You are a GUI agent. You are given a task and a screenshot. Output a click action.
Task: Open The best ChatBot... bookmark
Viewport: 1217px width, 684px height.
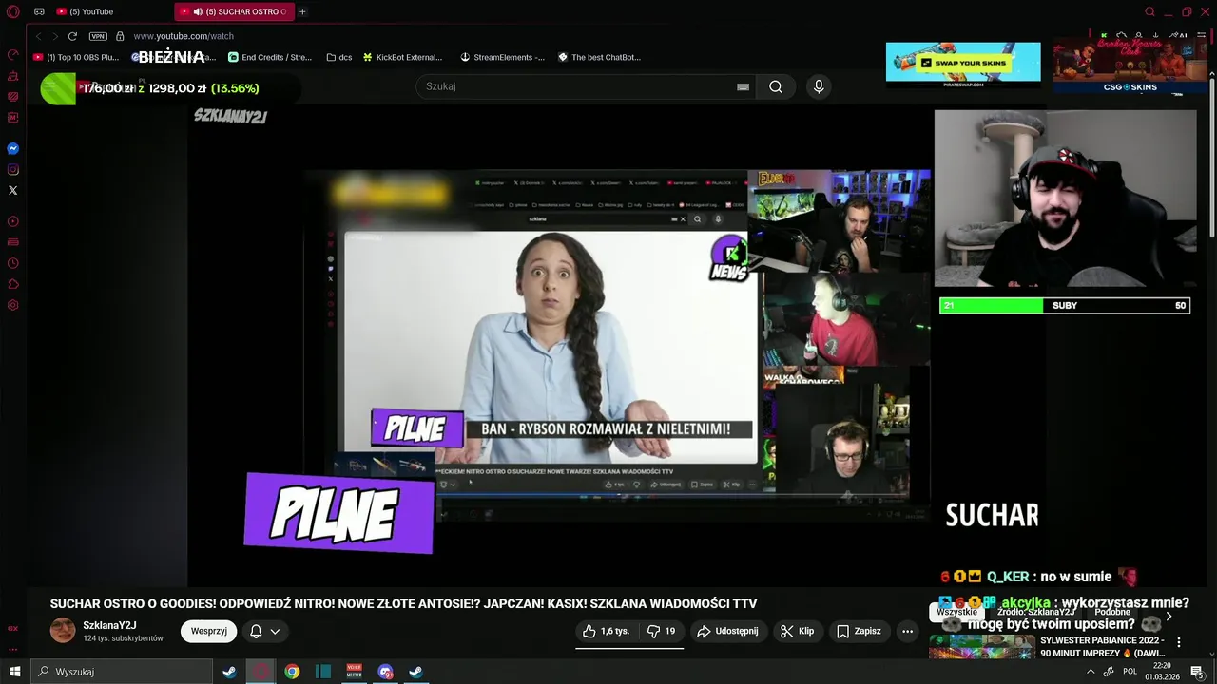click(599, 57)
